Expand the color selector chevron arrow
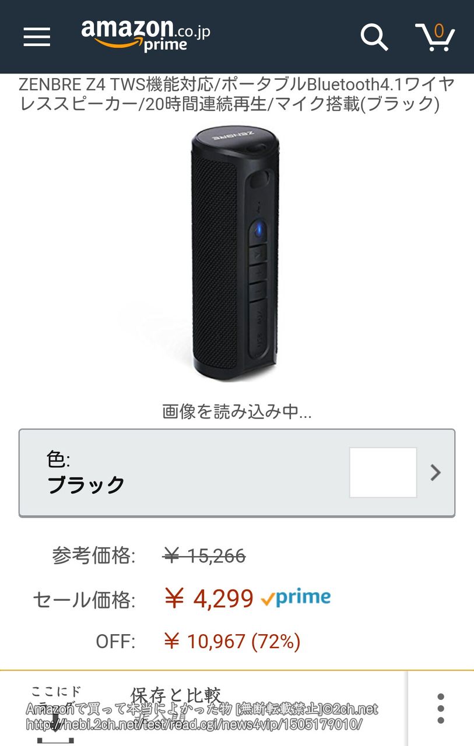Image resolution: width=474 pixels, height=746 pixels. coord(436,473)
